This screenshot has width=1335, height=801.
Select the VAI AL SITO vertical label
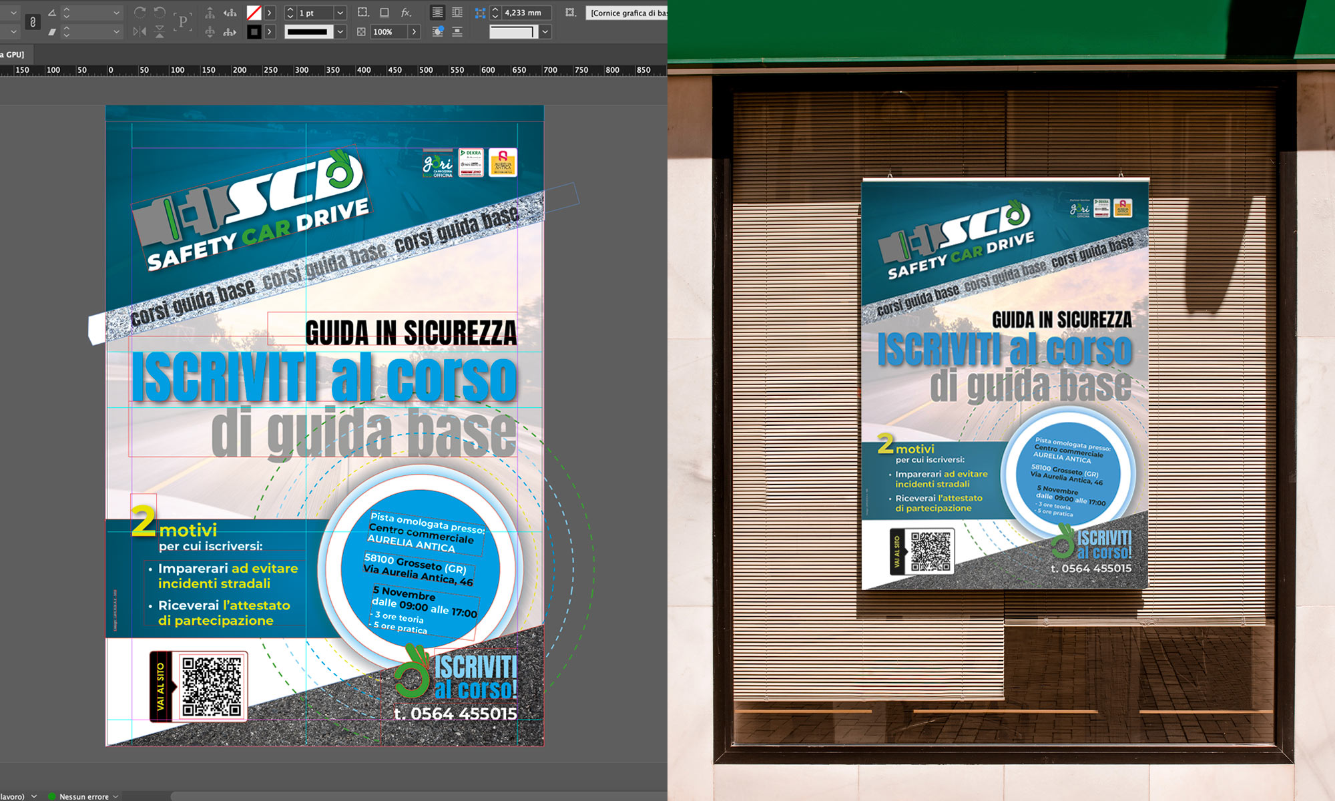coord(160,687)
